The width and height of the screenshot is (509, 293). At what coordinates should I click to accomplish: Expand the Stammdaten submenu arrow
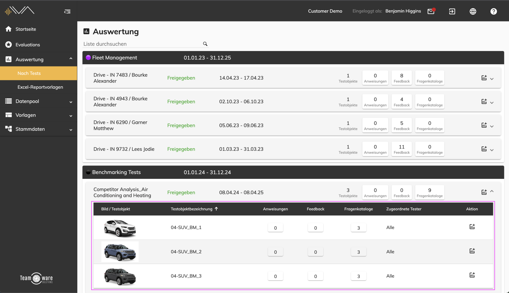pos(71,130)
